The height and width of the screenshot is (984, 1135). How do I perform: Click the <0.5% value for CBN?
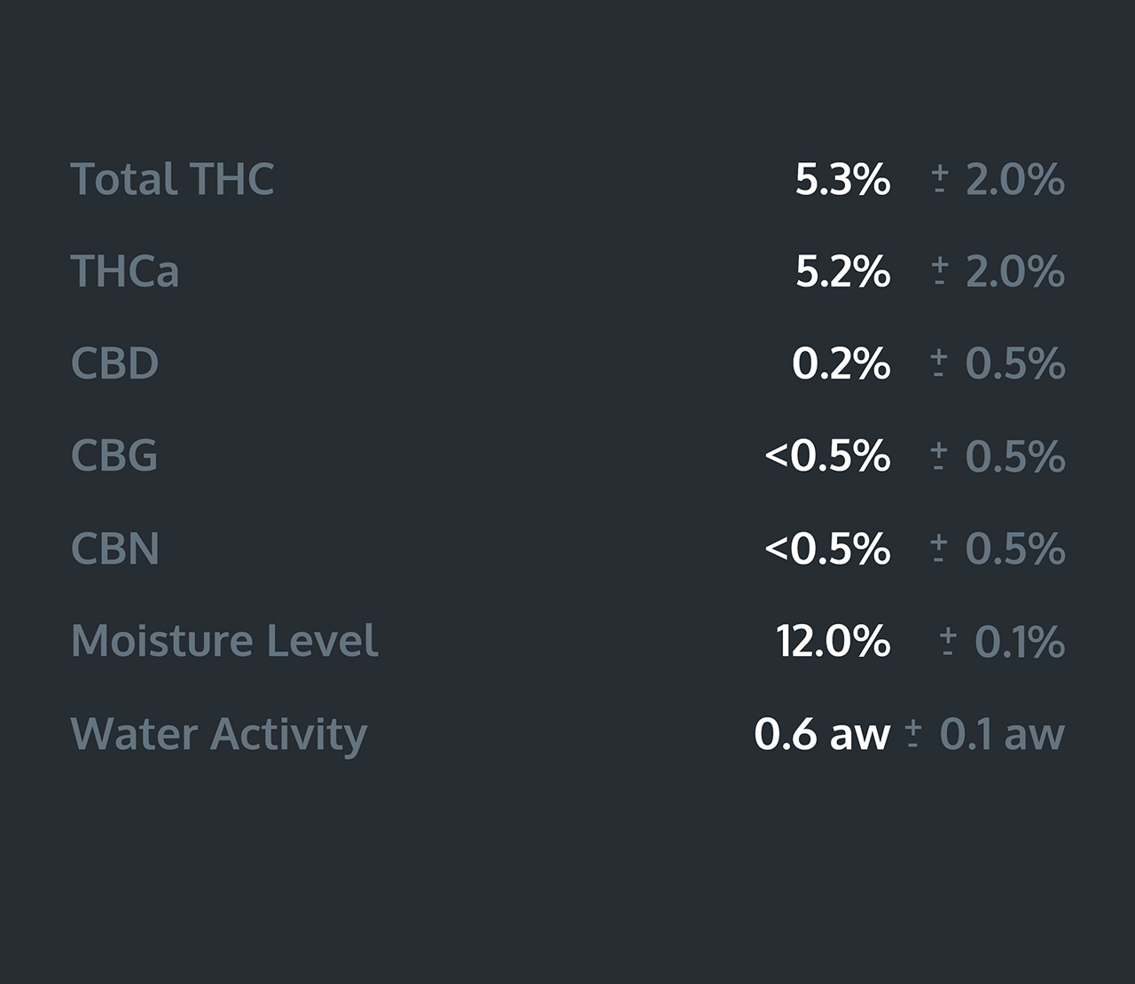pyautogui.click(x=827, y=548)
